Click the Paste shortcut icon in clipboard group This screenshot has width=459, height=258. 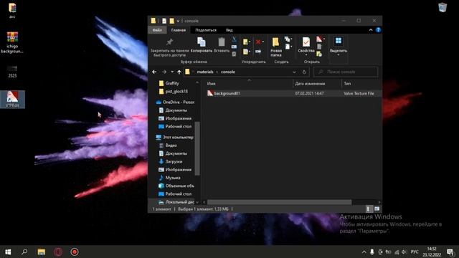coord(235,54)
